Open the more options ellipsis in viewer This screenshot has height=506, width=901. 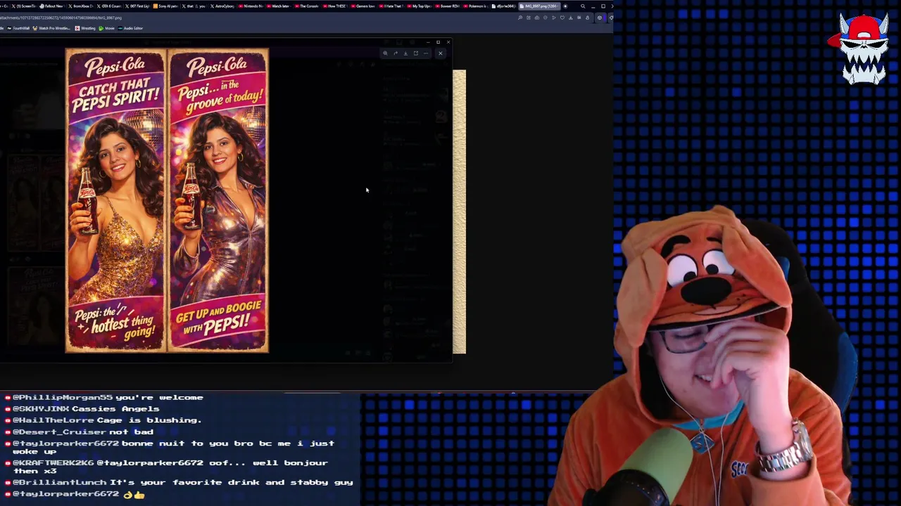pyautogui.click(x=426, y=53)
